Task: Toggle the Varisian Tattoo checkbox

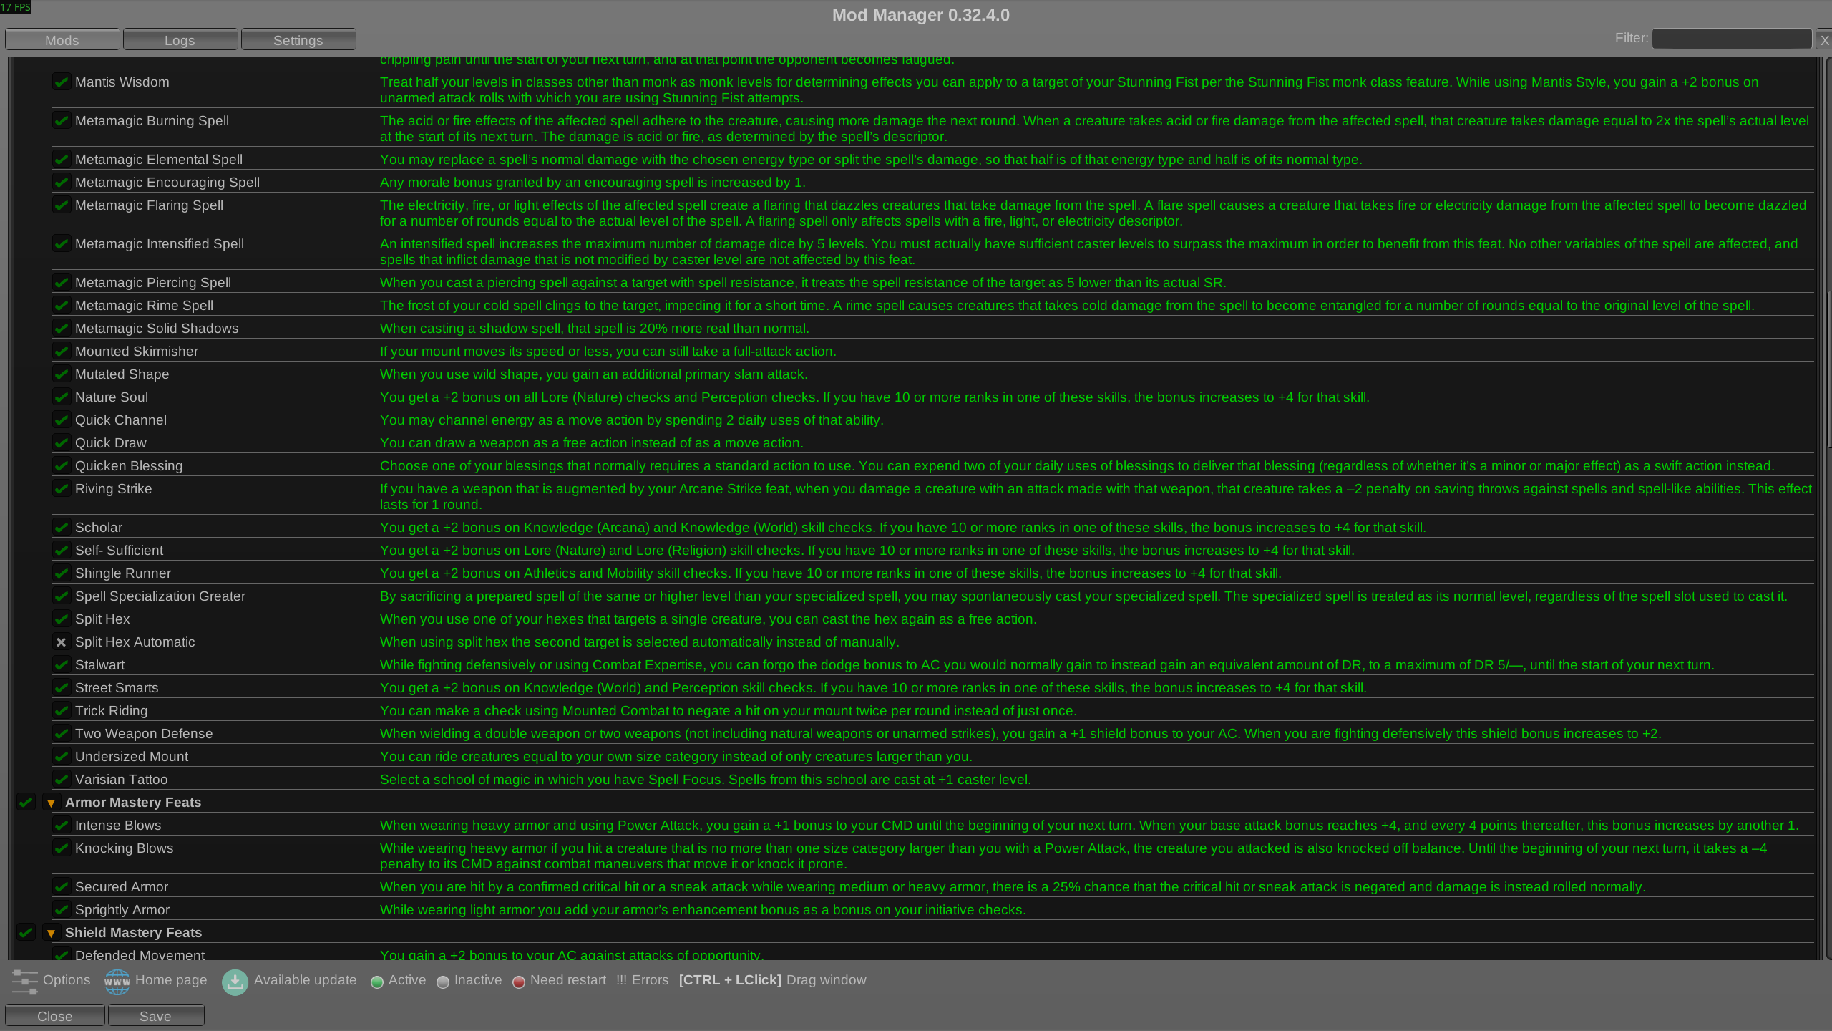Action: pos(62,780)
